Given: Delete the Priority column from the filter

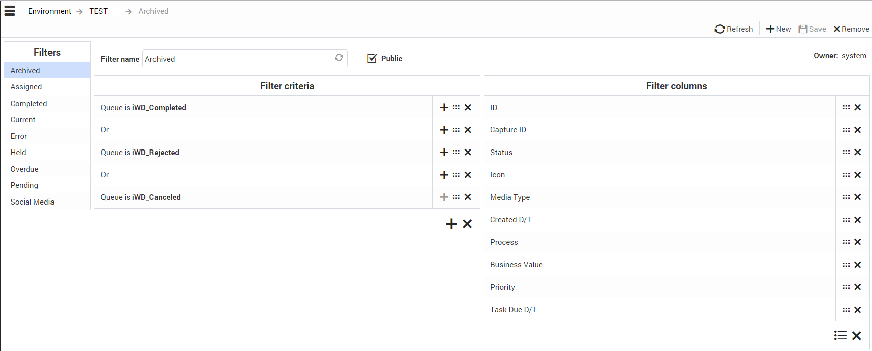Looking at the screenshot, I should (x=857, y=287).
